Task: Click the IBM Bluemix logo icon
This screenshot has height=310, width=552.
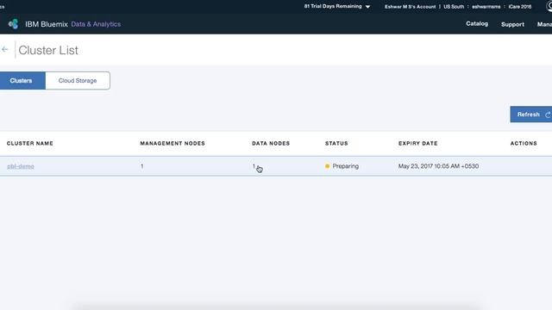Action: (x=13, y=24)
